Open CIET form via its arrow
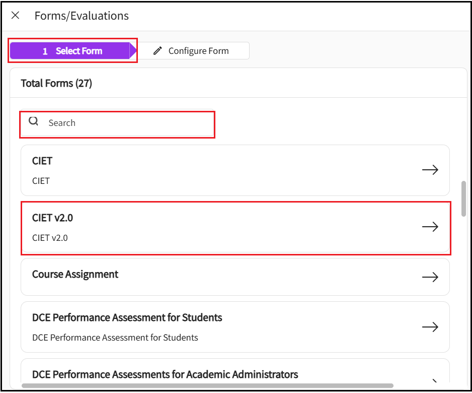 tap(430, 170)
